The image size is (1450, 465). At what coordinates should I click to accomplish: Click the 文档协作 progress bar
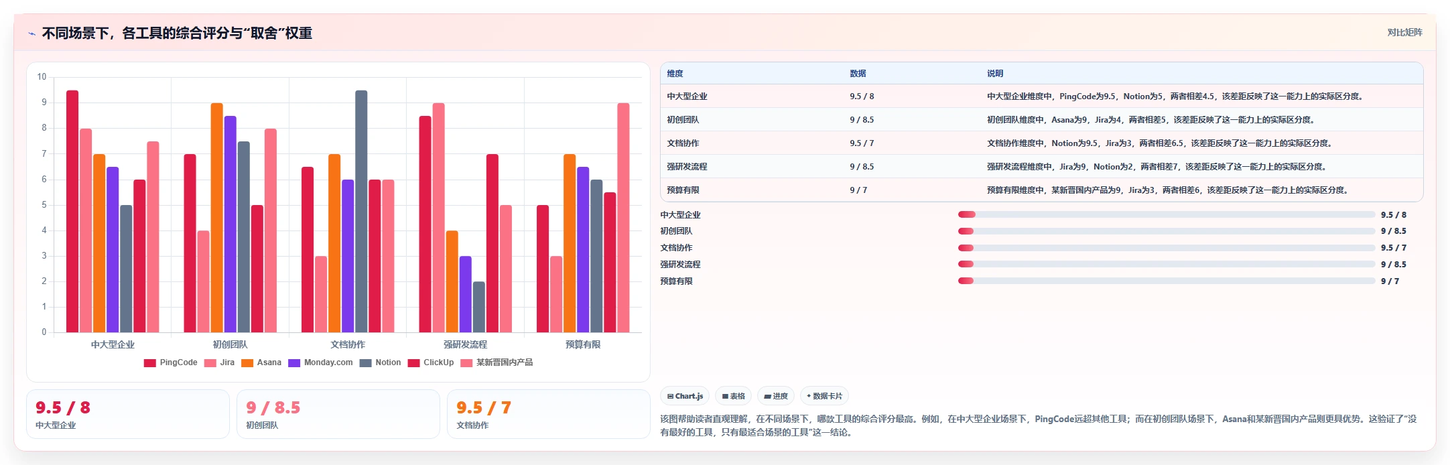pos(1167,248)
